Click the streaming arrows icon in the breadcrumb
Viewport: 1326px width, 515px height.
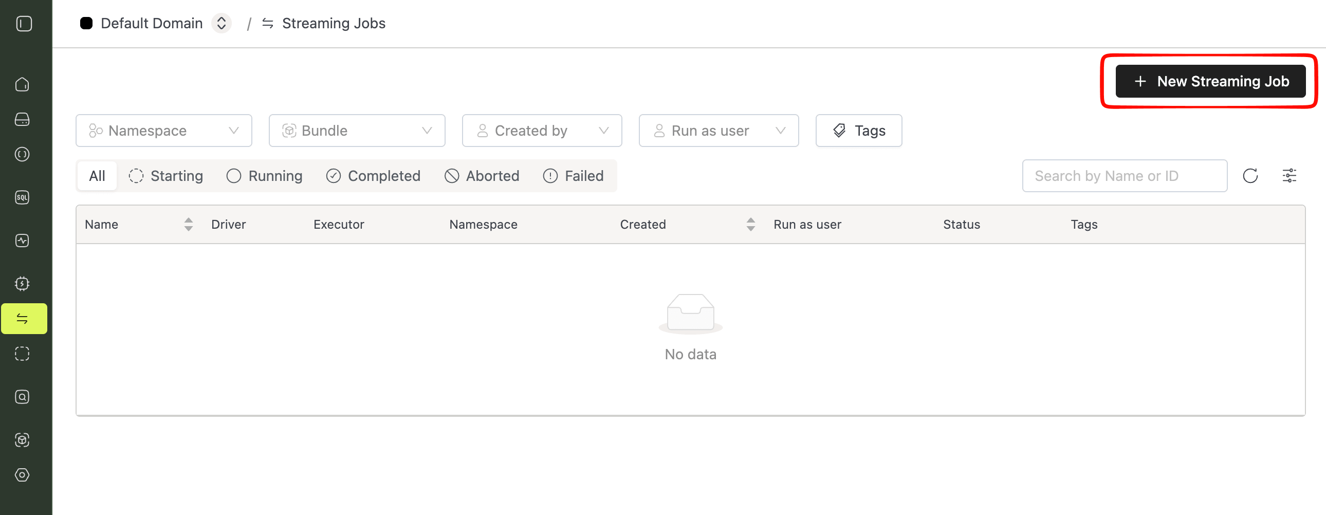point(268,23)
